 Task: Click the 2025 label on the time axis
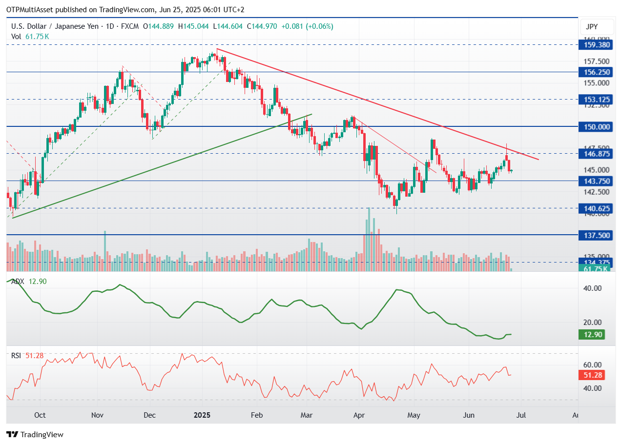(x=202, y=415)
